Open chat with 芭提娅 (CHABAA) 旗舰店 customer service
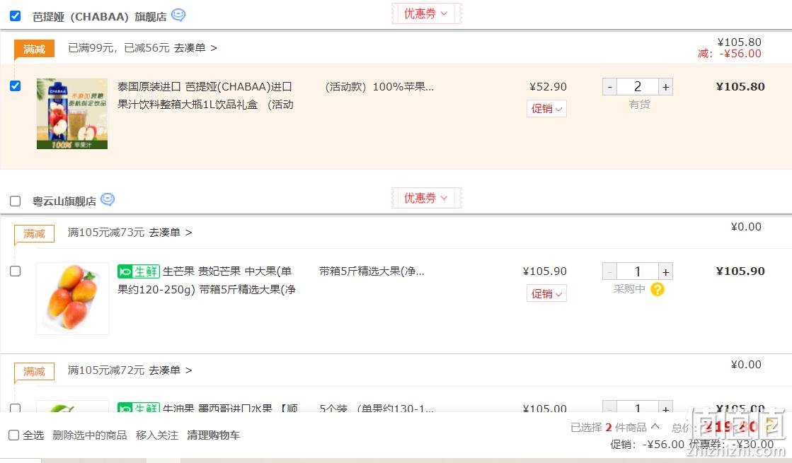This screenshot has width=792, height=463. (x=178, y=15)
